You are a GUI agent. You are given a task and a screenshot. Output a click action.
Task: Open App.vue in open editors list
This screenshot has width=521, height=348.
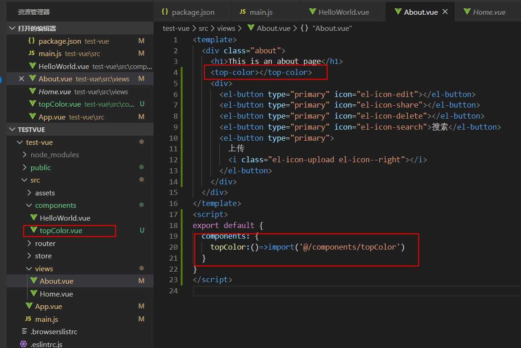80,117
